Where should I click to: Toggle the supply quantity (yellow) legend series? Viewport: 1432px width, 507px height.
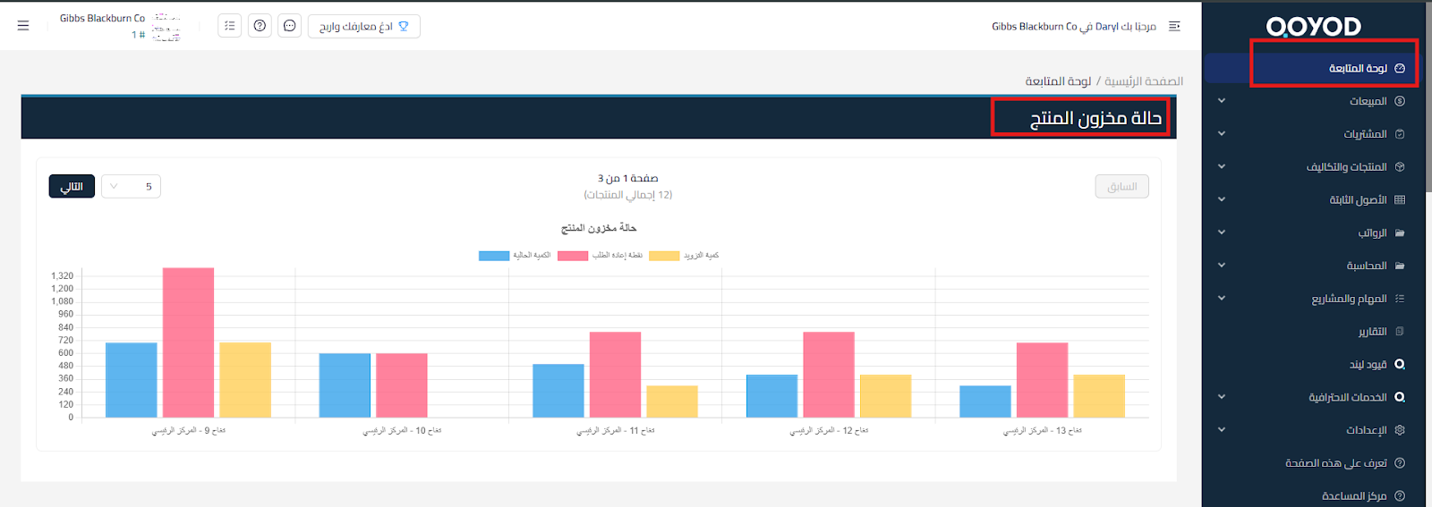point(664,256)
